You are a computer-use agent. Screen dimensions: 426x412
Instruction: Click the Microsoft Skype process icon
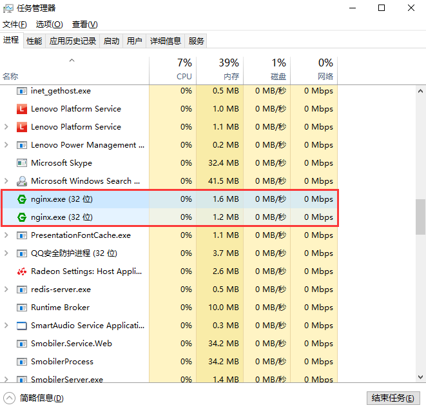22,163
